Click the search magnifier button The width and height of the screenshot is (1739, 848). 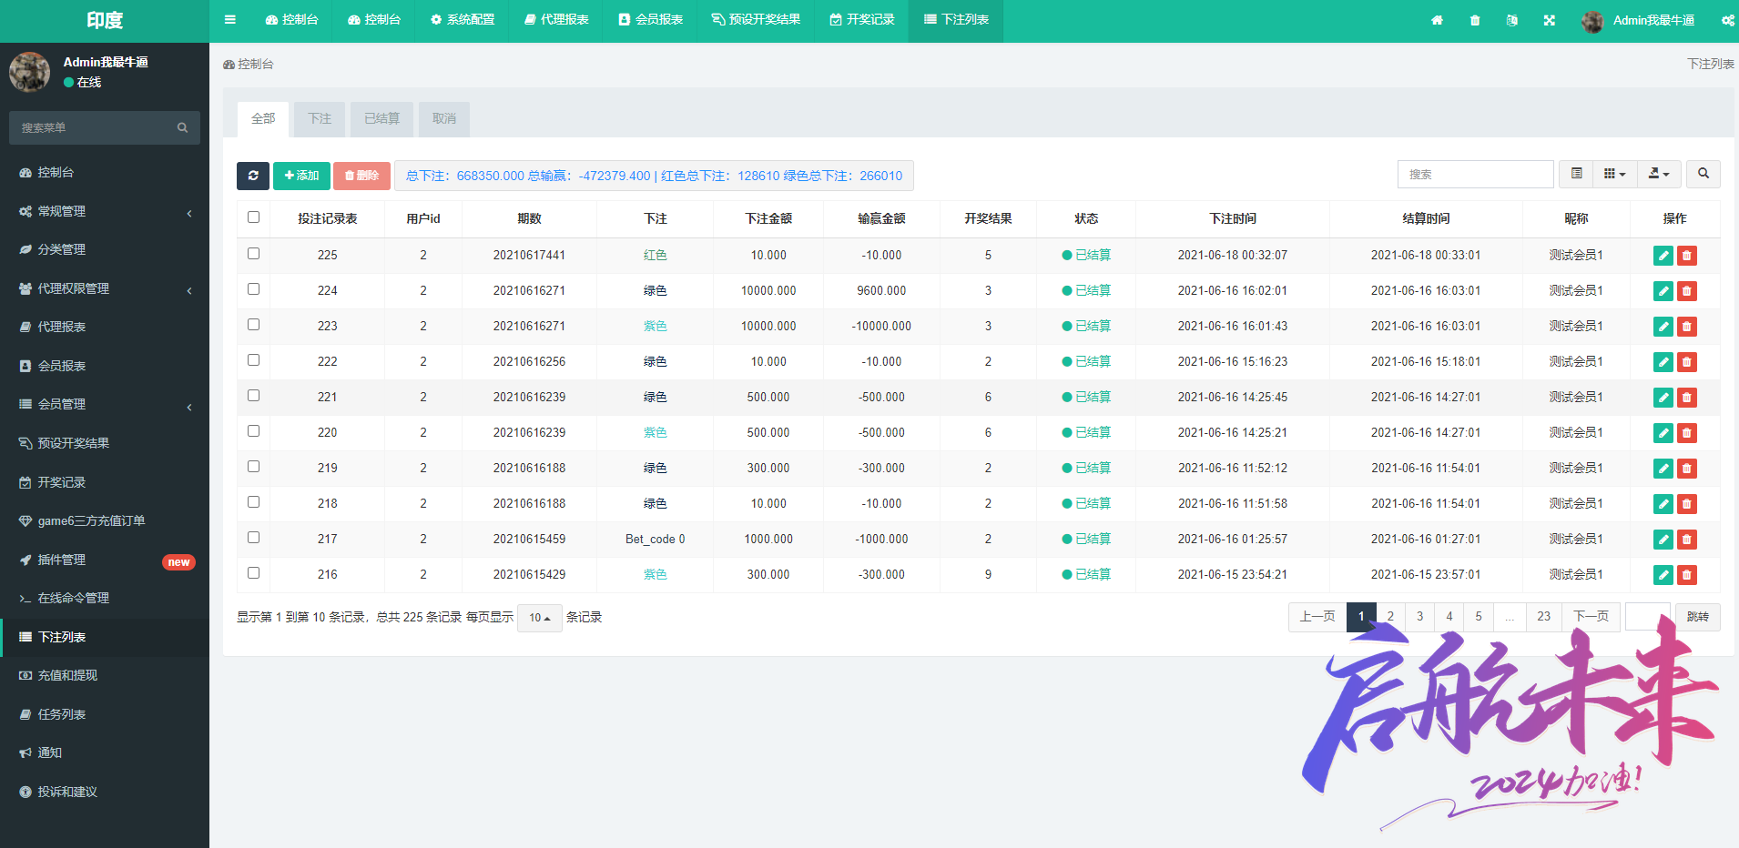point(1703,174)
